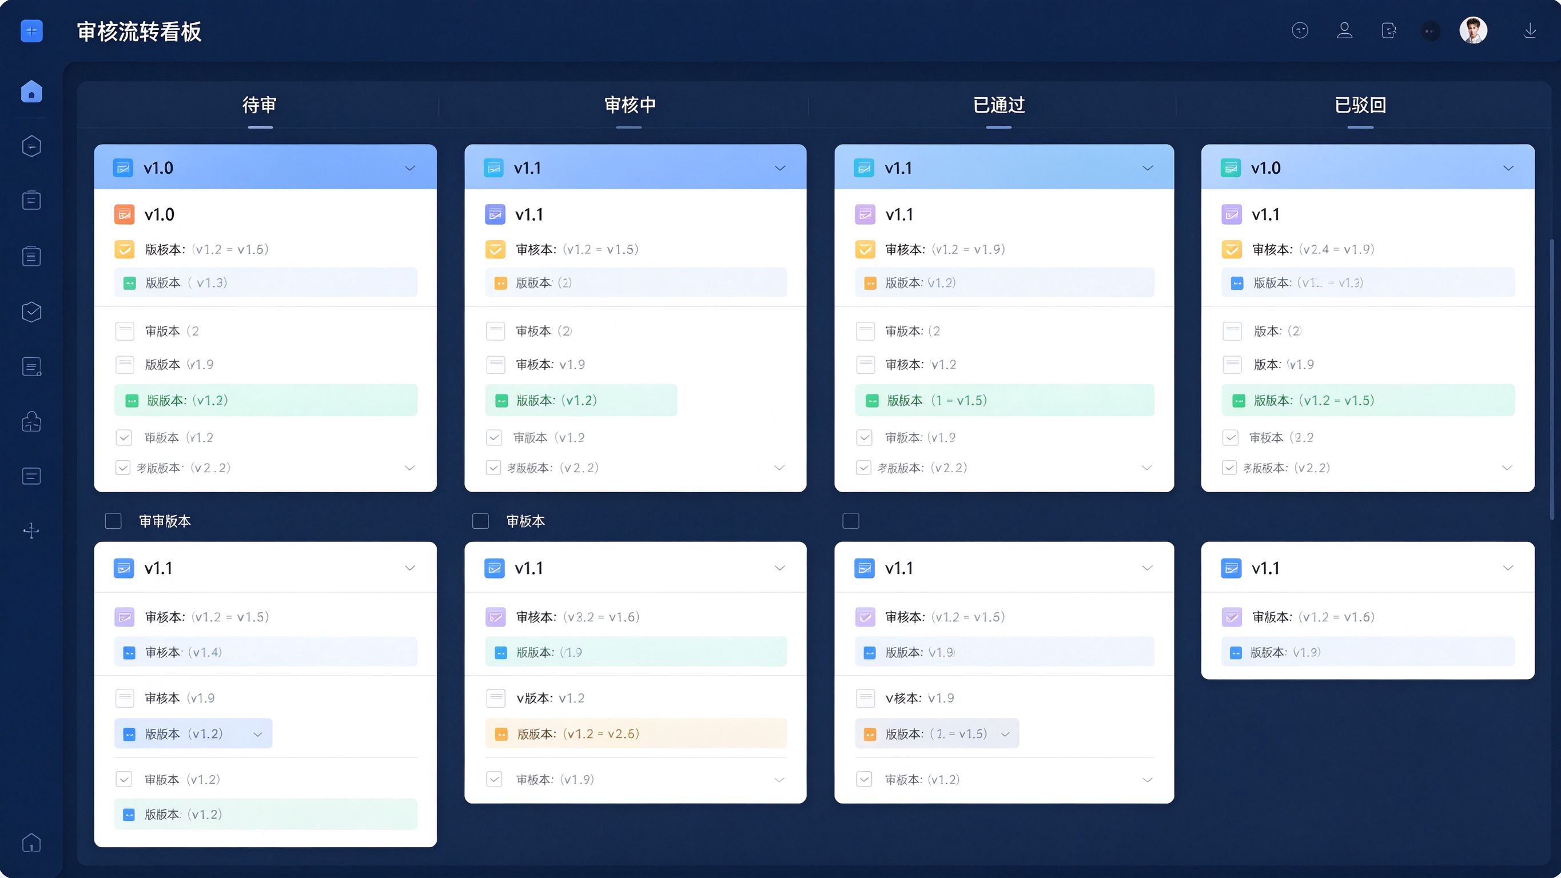
Task: Select the document with dot sidebar icon
Action: tap(31, 366)
